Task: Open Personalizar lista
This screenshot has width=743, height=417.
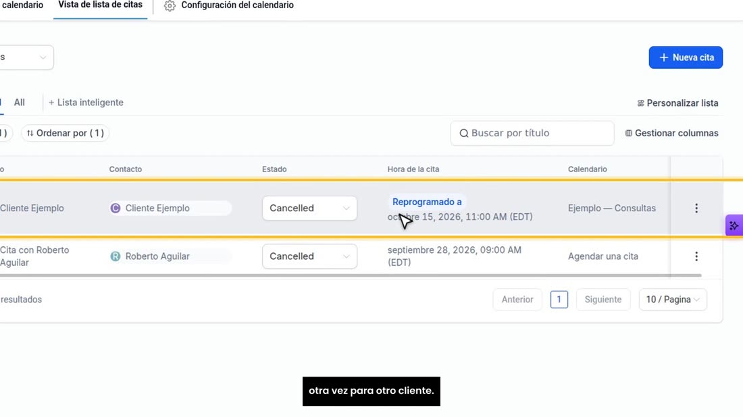Action: 677,103
